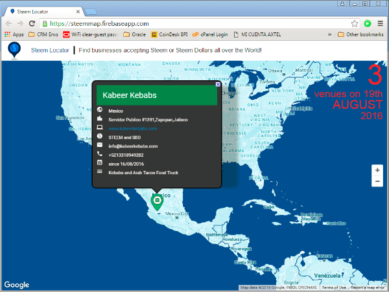Click the secure lock icon in address bar
The width and height of the screenshot is (389, 292).
pos(45,23)
